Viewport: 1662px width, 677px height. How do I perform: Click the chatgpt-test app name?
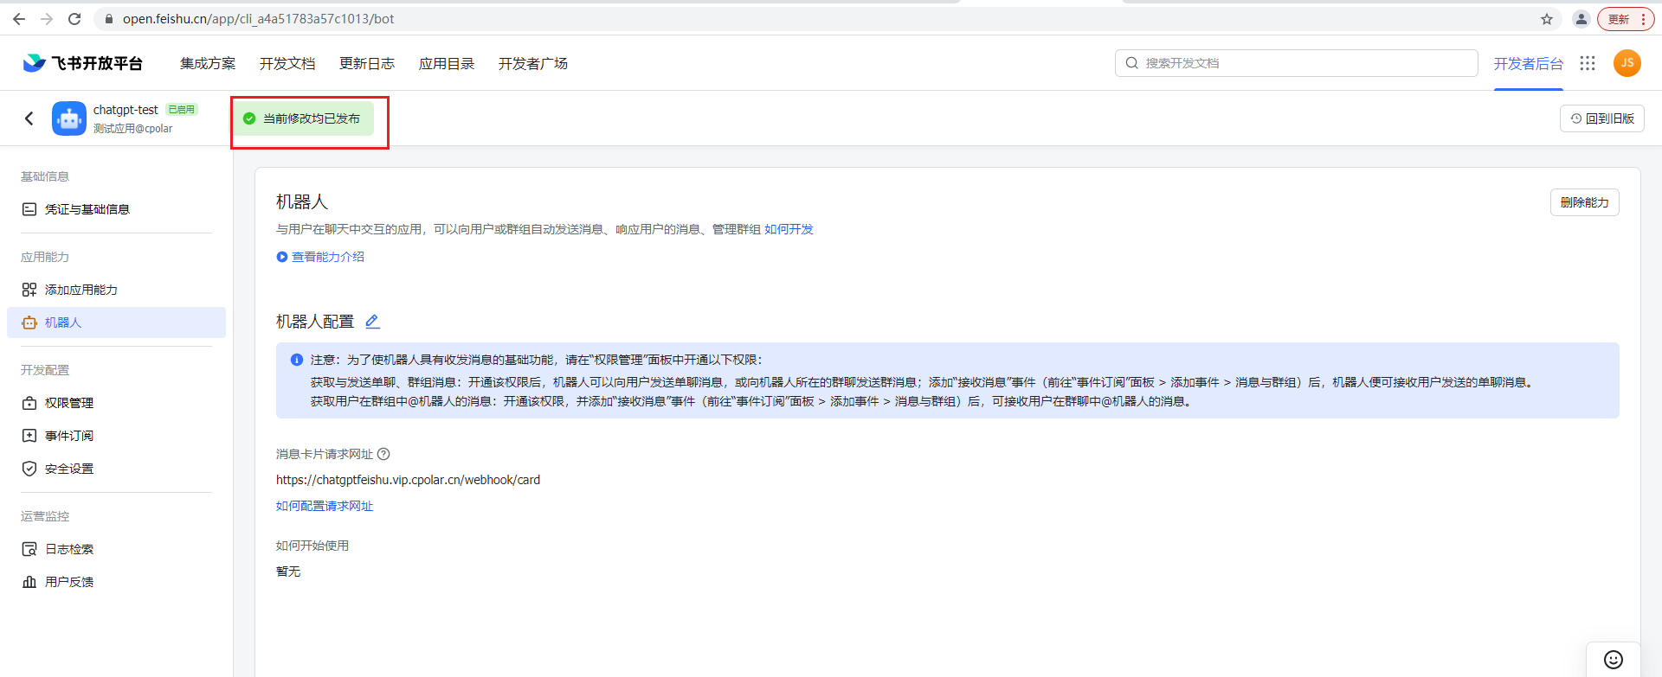point(126,110)
